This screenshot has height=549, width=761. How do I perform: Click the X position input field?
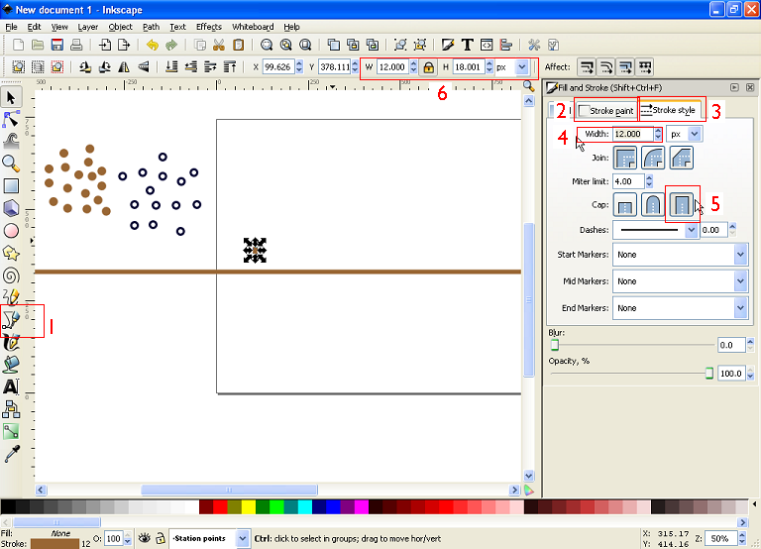tap(278, 67)
